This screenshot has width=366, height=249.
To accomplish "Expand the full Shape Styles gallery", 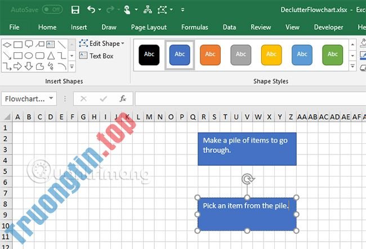I will click(352, 66).
